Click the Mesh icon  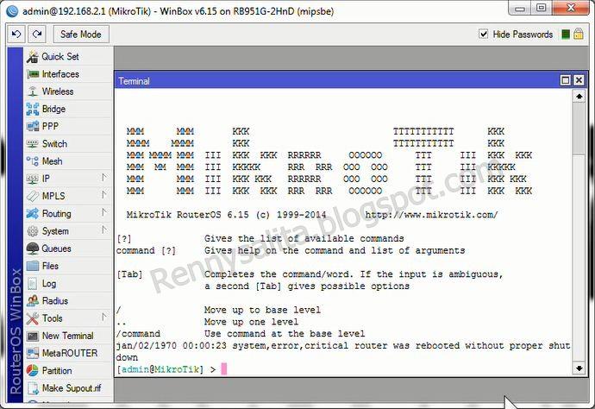[x=33, y=161]
